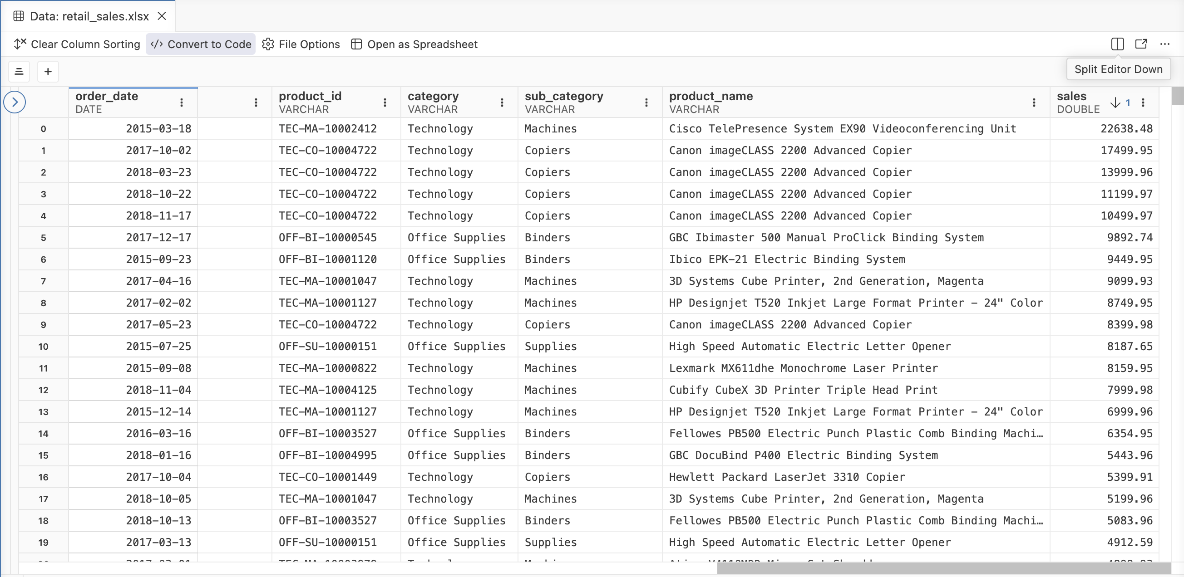Click the Split Editor icon
This screenshot has width=1184, height=577.
point(1117,44)
